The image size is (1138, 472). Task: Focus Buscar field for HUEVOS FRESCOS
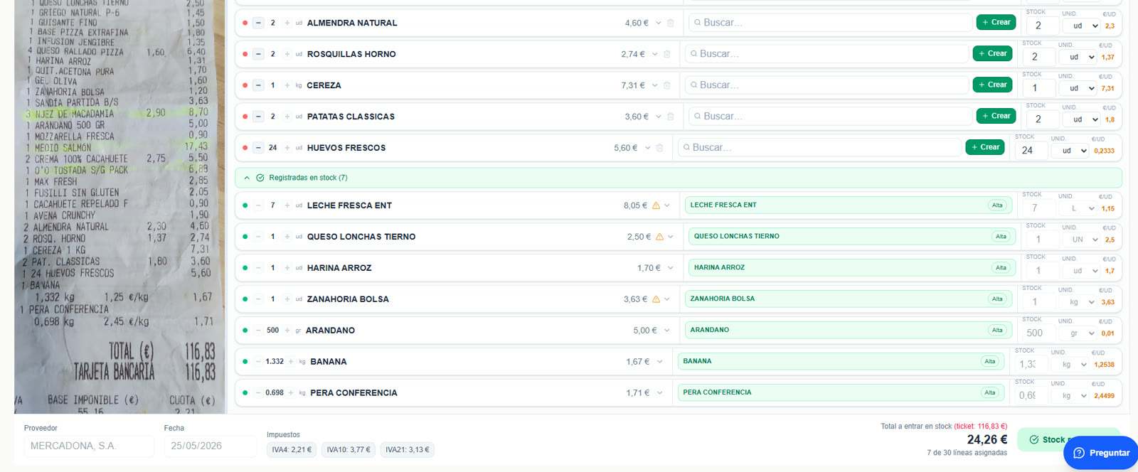click(x=819, y=148)
